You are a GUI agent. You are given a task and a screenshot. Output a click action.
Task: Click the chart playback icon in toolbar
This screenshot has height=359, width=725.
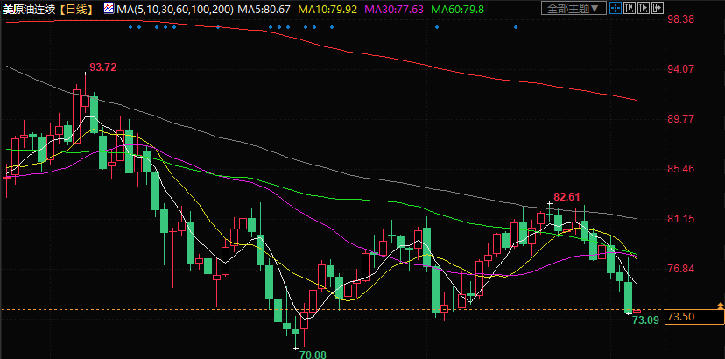(x=644, y=8)
